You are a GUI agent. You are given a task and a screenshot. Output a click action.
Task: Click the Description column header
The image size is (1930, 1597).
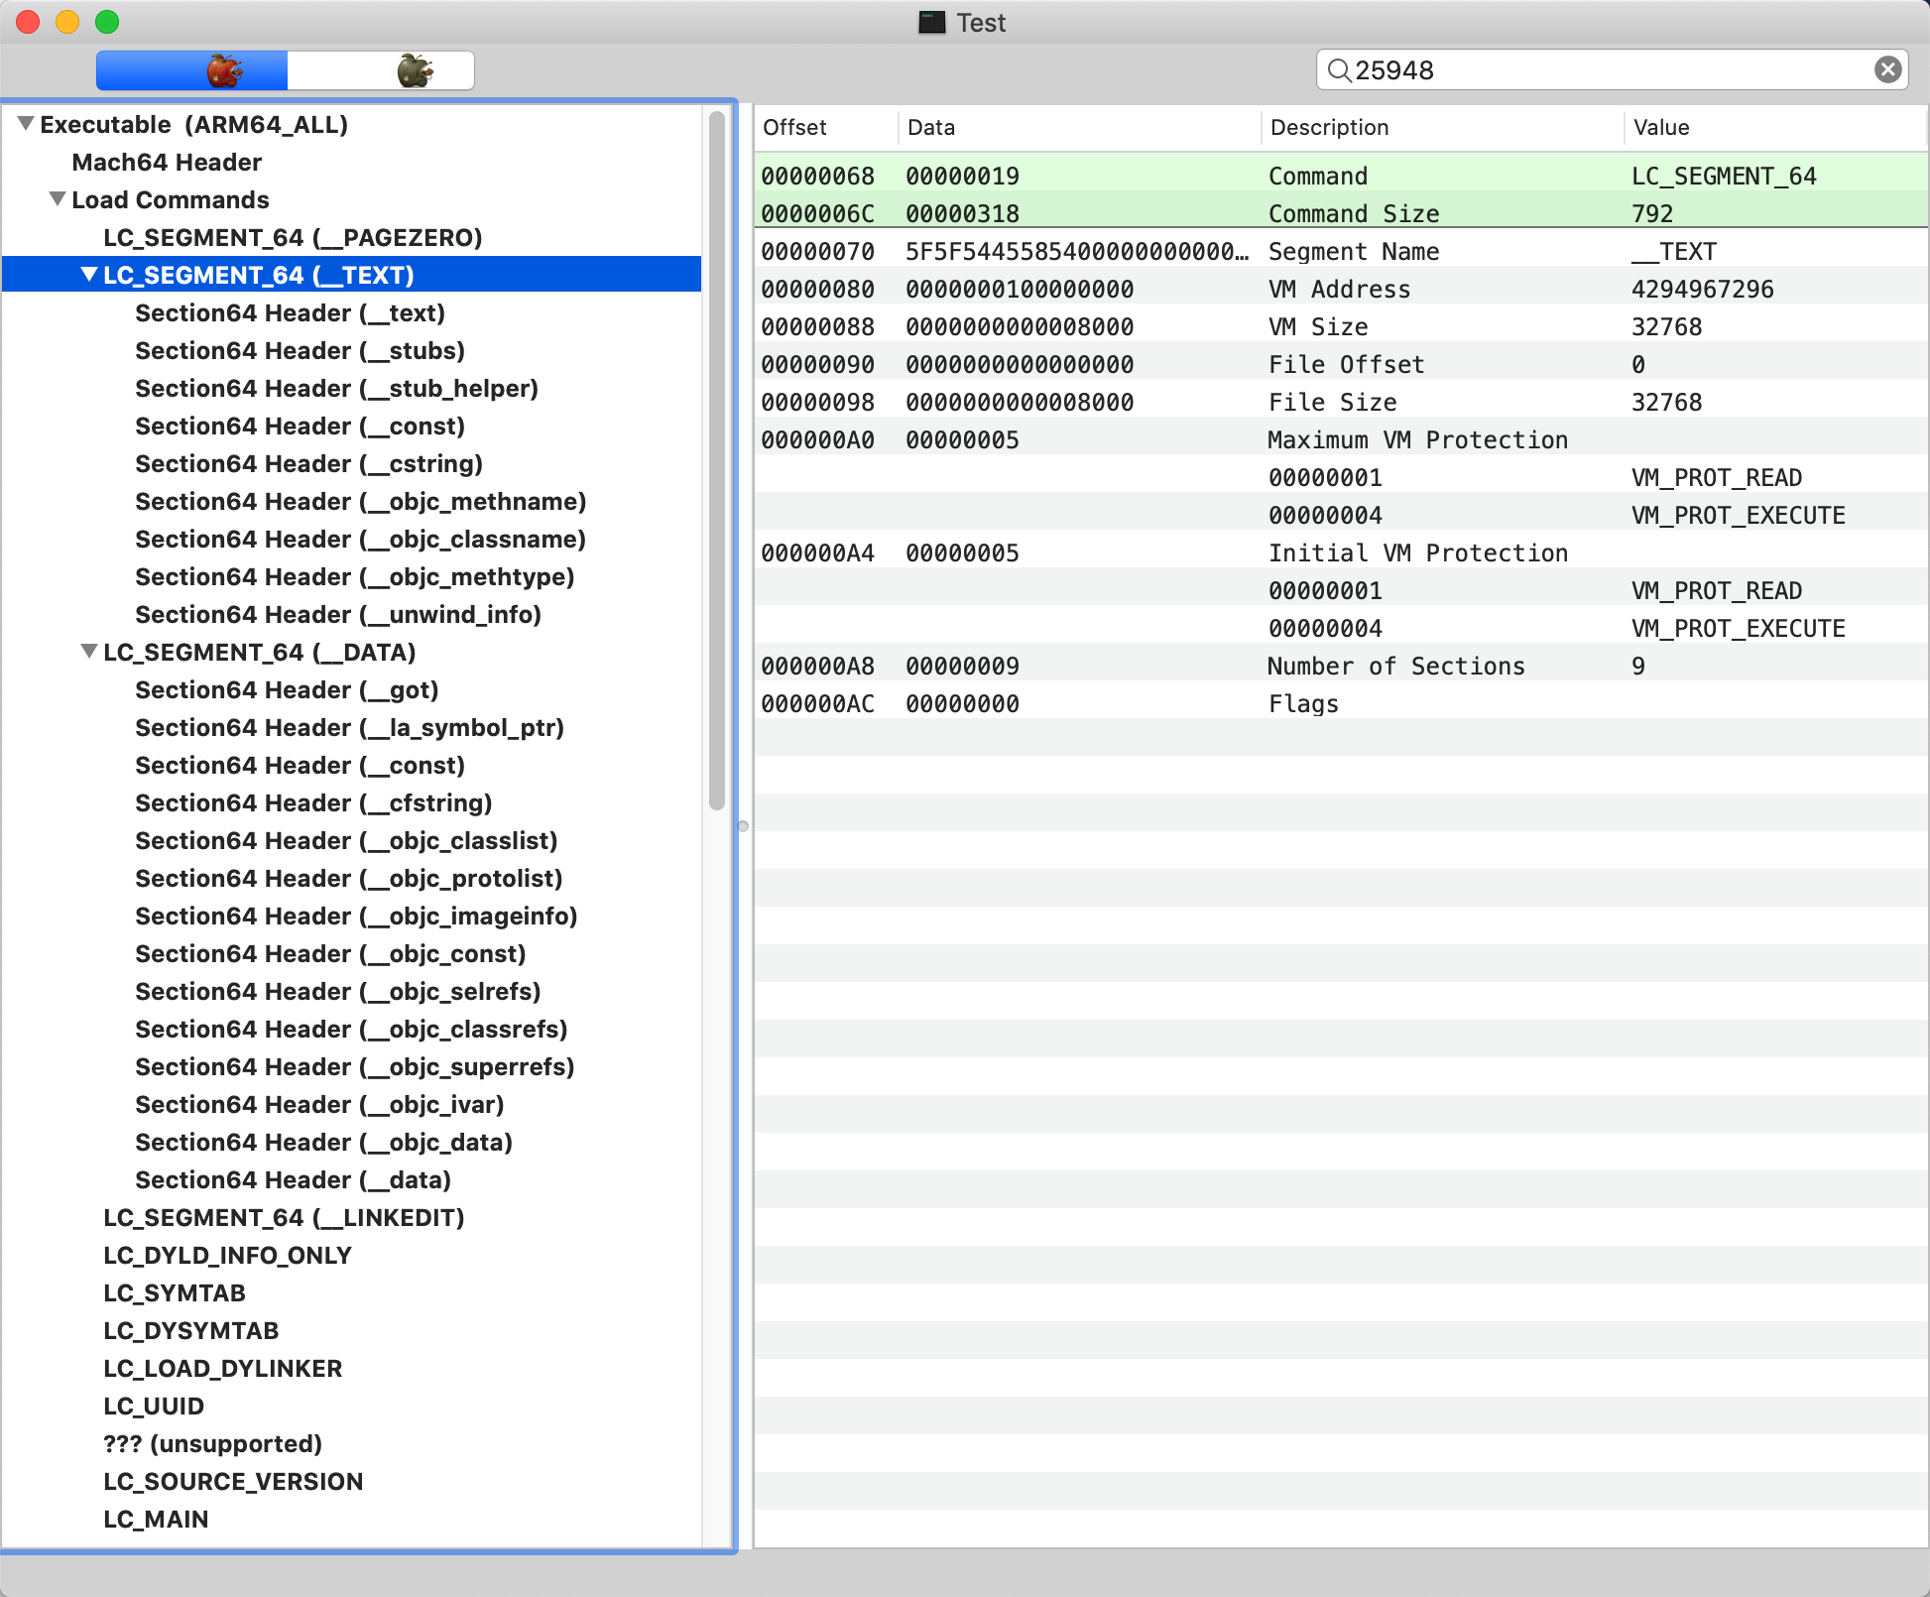click(x=1443, y=127)
